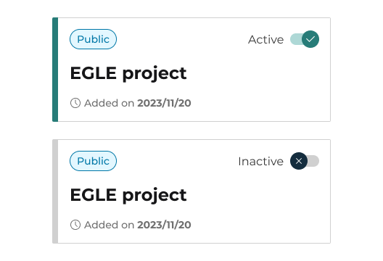Click the clock icon in active card

click(x=75, y=103)
